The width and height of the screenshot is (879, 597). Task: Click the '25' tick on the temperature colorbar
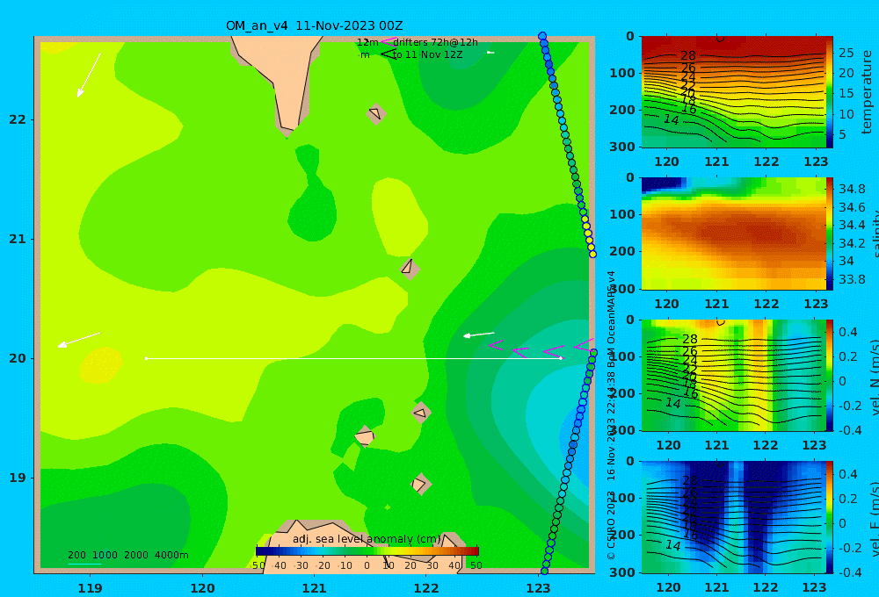(x=846, y=53)
